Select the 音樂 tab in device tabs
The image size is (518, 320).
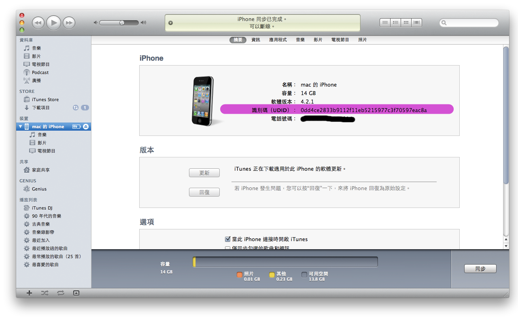coord(300,40)
